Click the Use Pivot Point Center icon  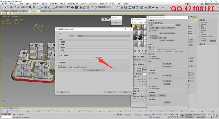coord(68,8)
